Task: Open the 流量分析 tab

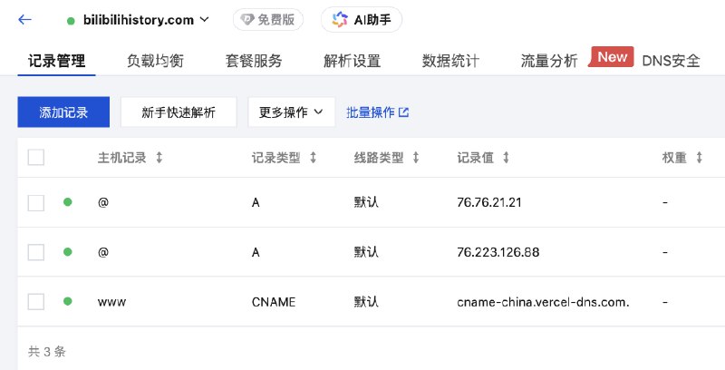Action: tap(549, 61)
